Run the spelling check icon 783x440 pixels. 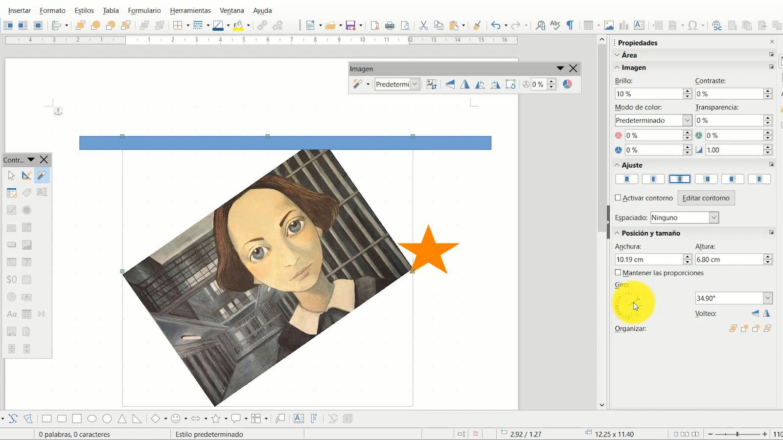pos(555,25)
